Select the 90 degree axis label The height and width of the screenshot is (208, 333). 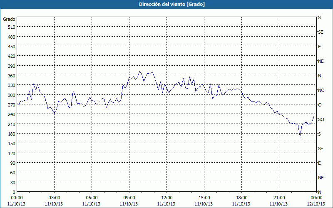point(13,163)
